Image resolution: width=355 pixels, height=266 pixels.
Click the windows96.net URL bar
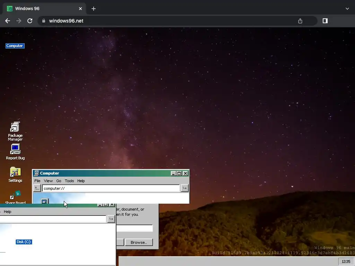pos(177,21)
